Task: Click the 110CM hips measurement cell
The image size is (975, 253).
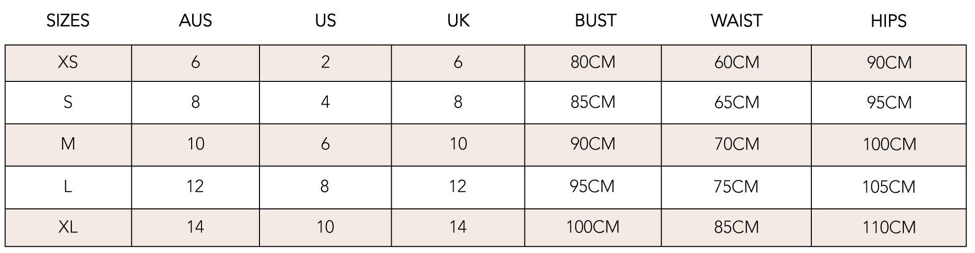Action: click(889, 227)
